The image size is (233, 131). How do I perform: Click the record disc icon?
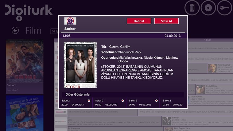click(208, 8)
